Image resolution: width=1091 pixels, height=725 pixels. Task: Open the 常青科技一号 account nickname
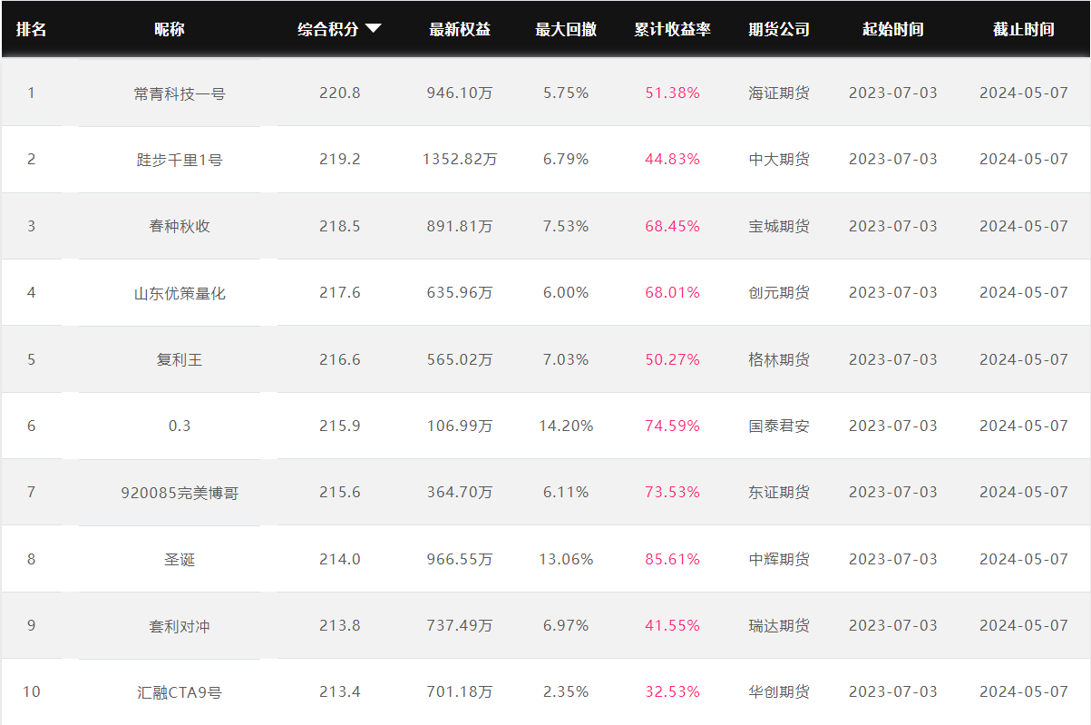[180, 93]
